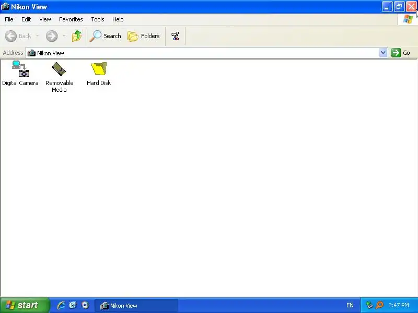This screenshot has height=313, width=418.
Task: Open the View menu
Action: 45,19
